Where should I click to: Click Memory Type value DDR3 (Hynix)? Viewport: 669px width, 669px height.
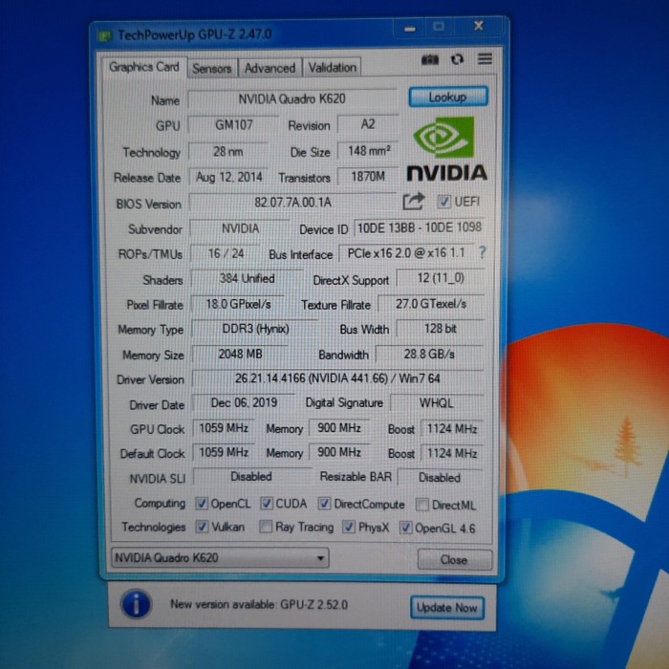pos(255,329)
